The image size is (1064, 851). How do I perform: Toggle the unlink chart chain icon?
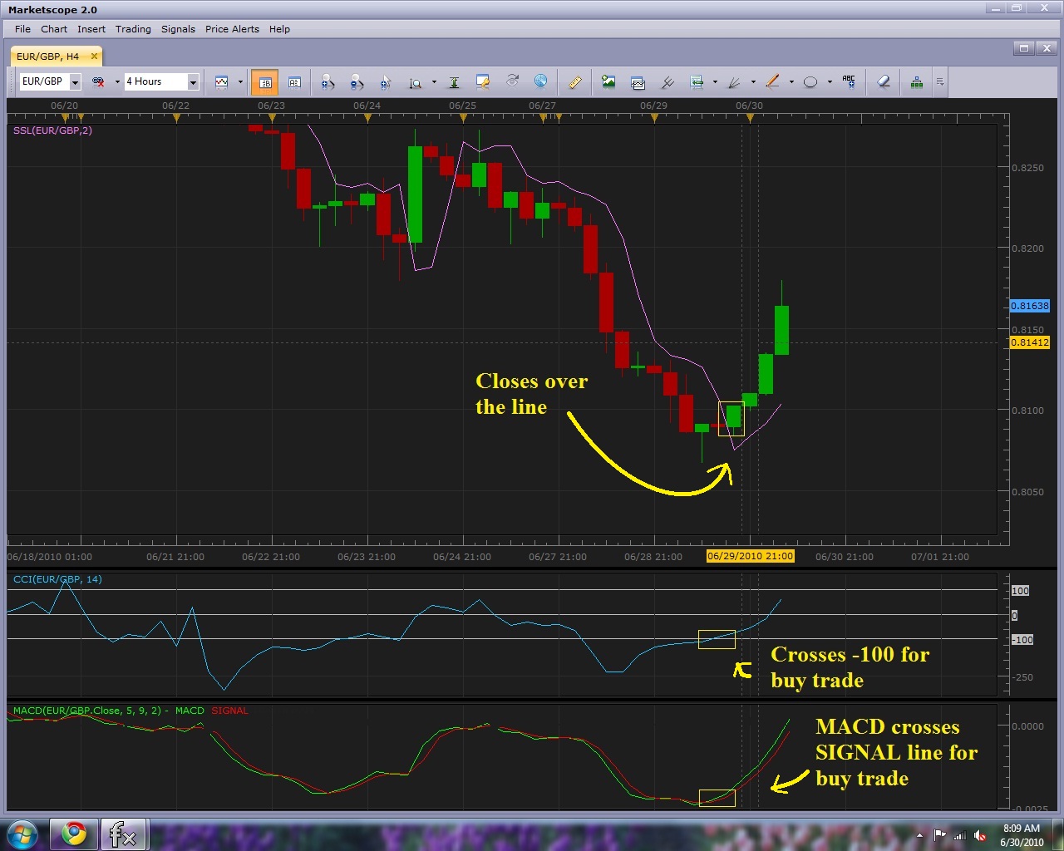(x=98, y=81)
